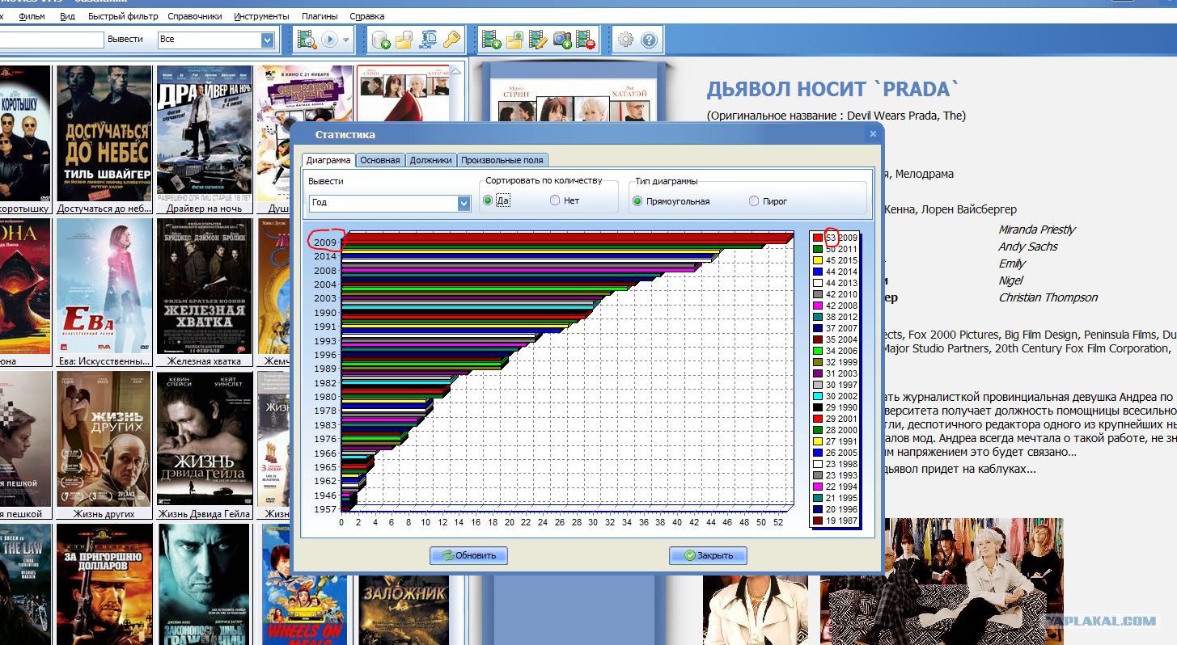Click the camera with green plus icon

click(x=562, y=39)
